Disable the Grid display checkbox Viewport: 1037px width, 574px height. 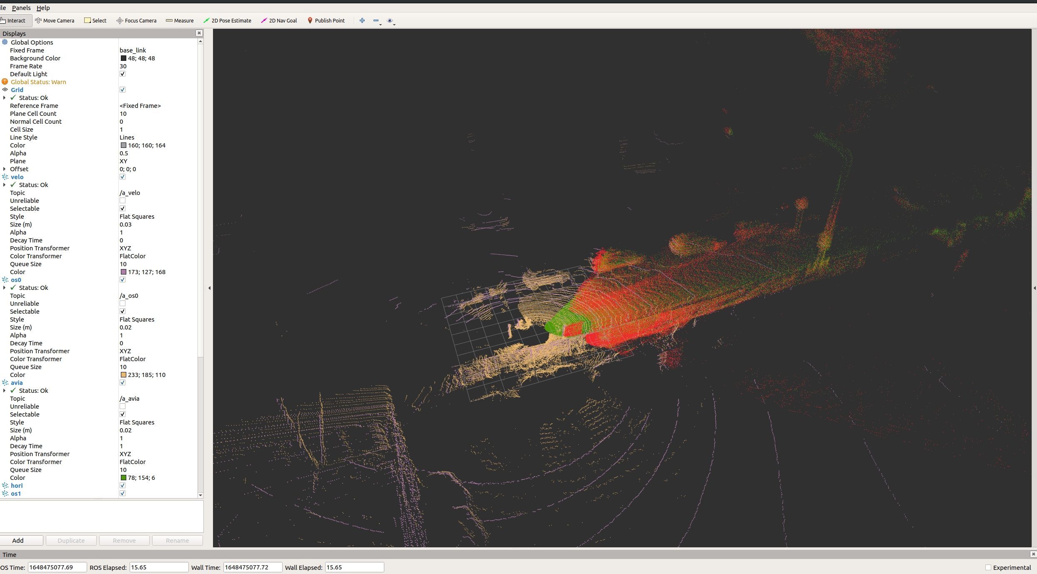pos(123,90)
